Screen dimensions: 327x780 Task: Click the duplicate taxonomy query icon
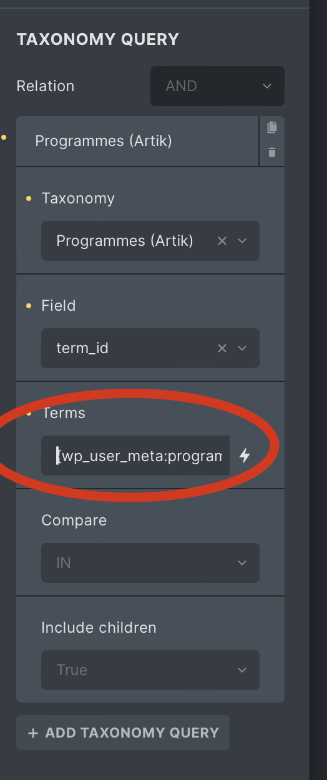[271, 127]
